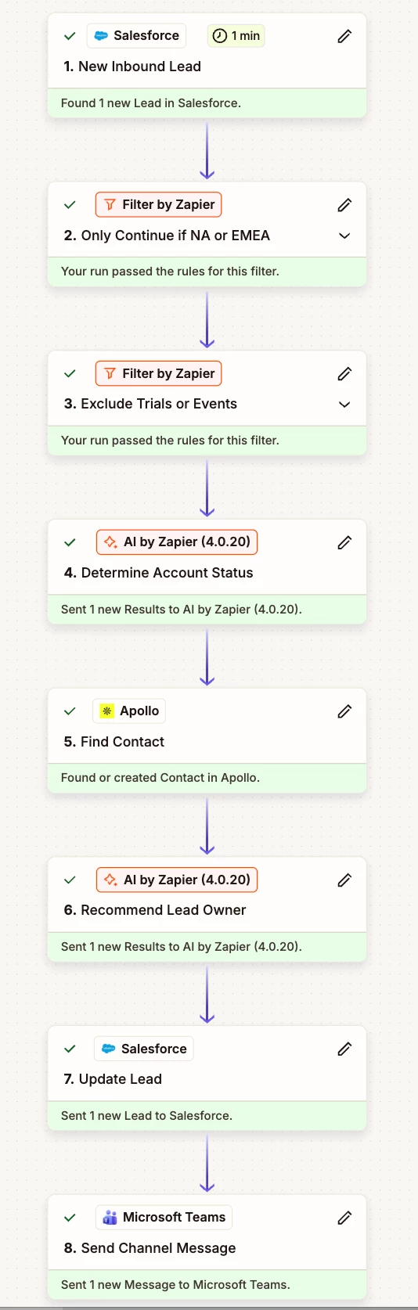Click Sent 1 new Message to Microsoft Teams status
The image size is (418, 1310).
click(207, 1285)
